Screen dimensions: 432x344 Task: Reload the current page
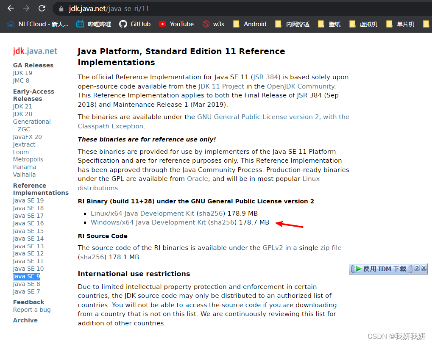41,8
